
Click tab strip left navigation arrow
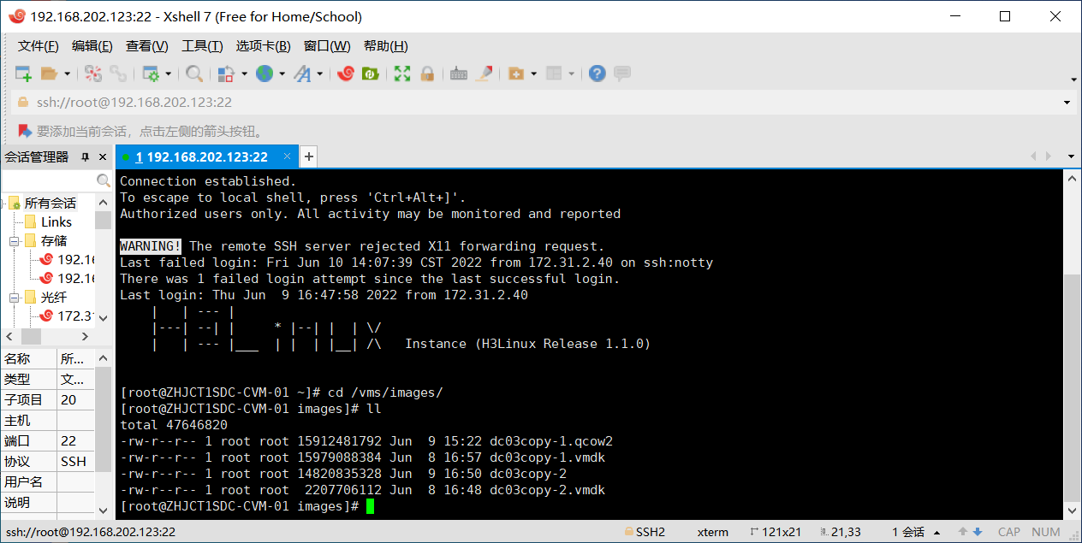1034,156
